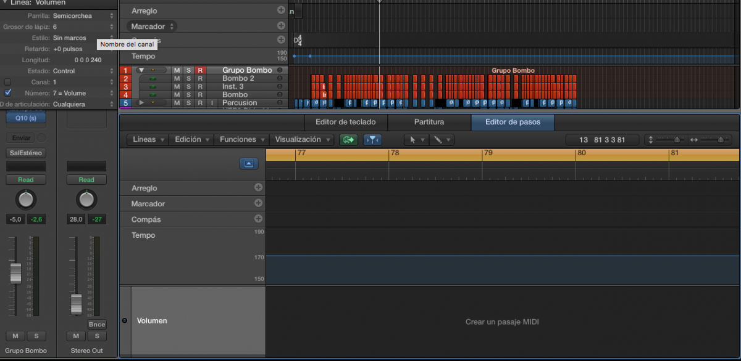Click the Volumen lane bullet icon
The width and height of the screenshot is (741, 361).
click(x=125, y=321)
